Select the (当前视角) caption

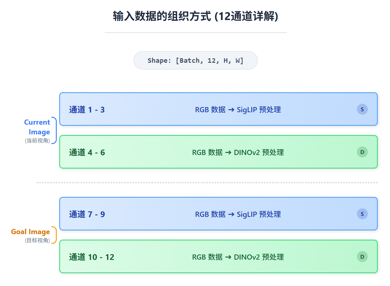coord(37,141)
